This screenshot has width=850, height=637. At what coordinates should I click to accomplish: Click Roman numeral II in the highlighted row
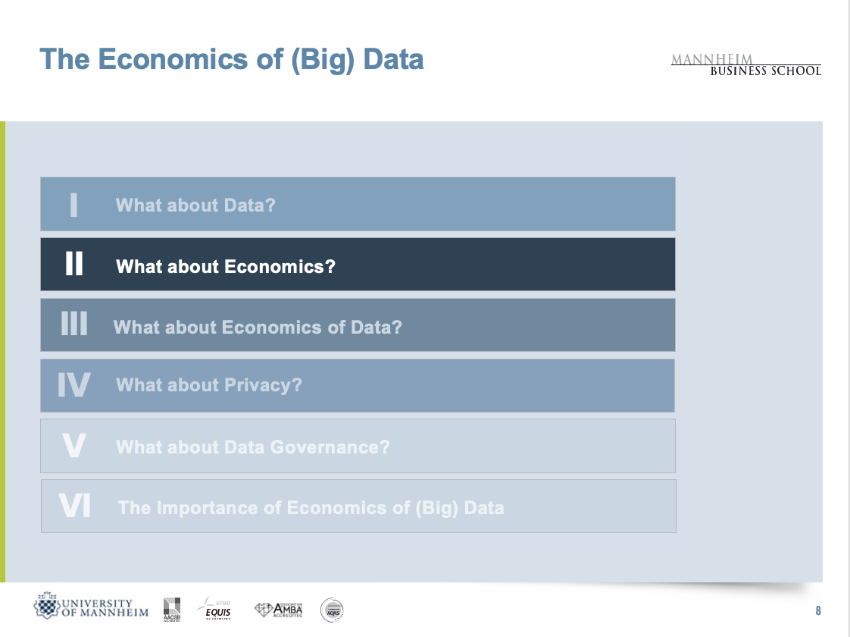coord(74,265)
